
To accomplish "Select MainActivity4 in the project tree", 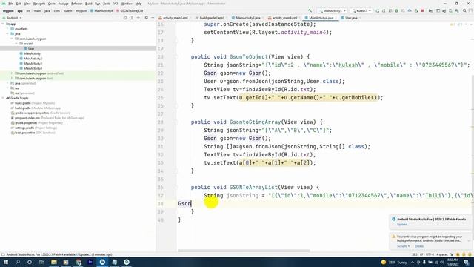I will pos(33,68).
